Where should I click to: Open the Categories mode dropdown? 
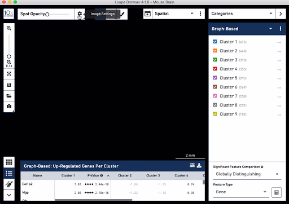pos(242,14)
